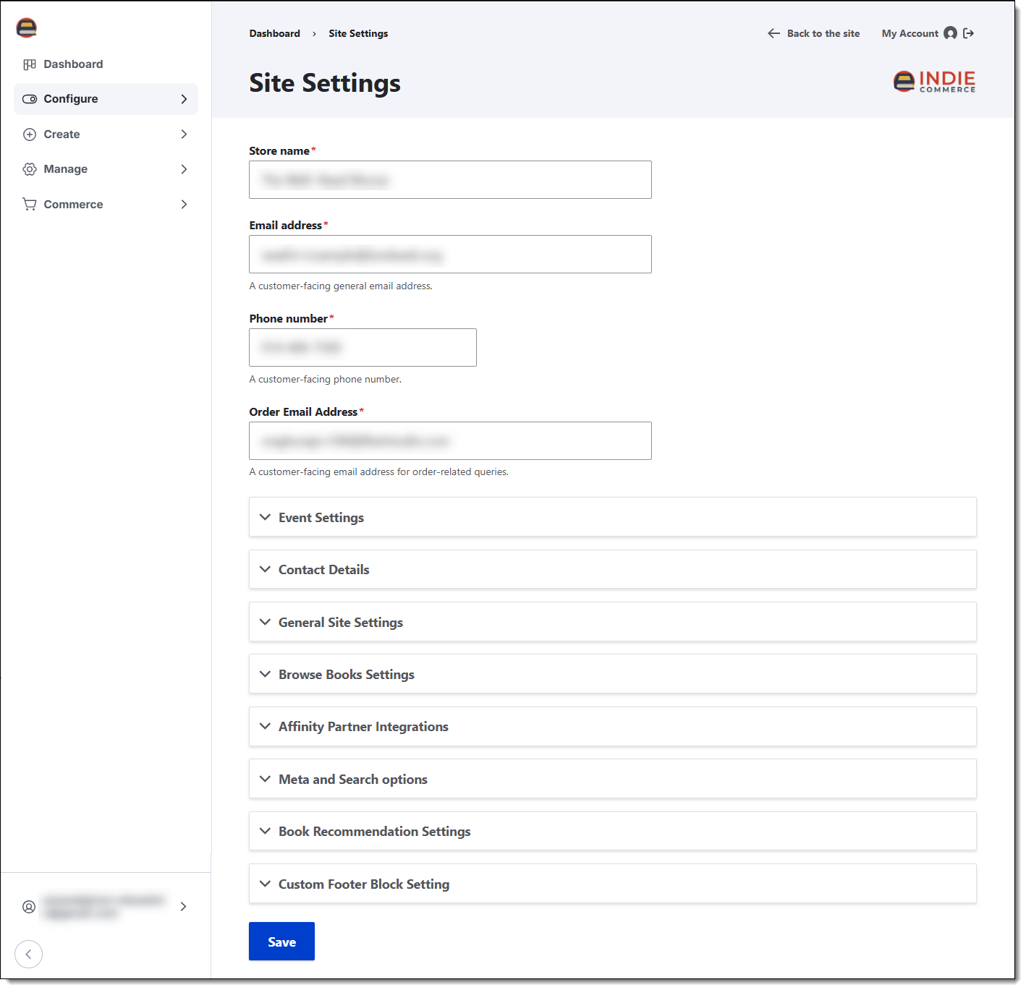Collapse the sidebar with the round arrow button
The width and height of the screenshot is (1026, 990).
pyautogui.click(x=28, y=954)
